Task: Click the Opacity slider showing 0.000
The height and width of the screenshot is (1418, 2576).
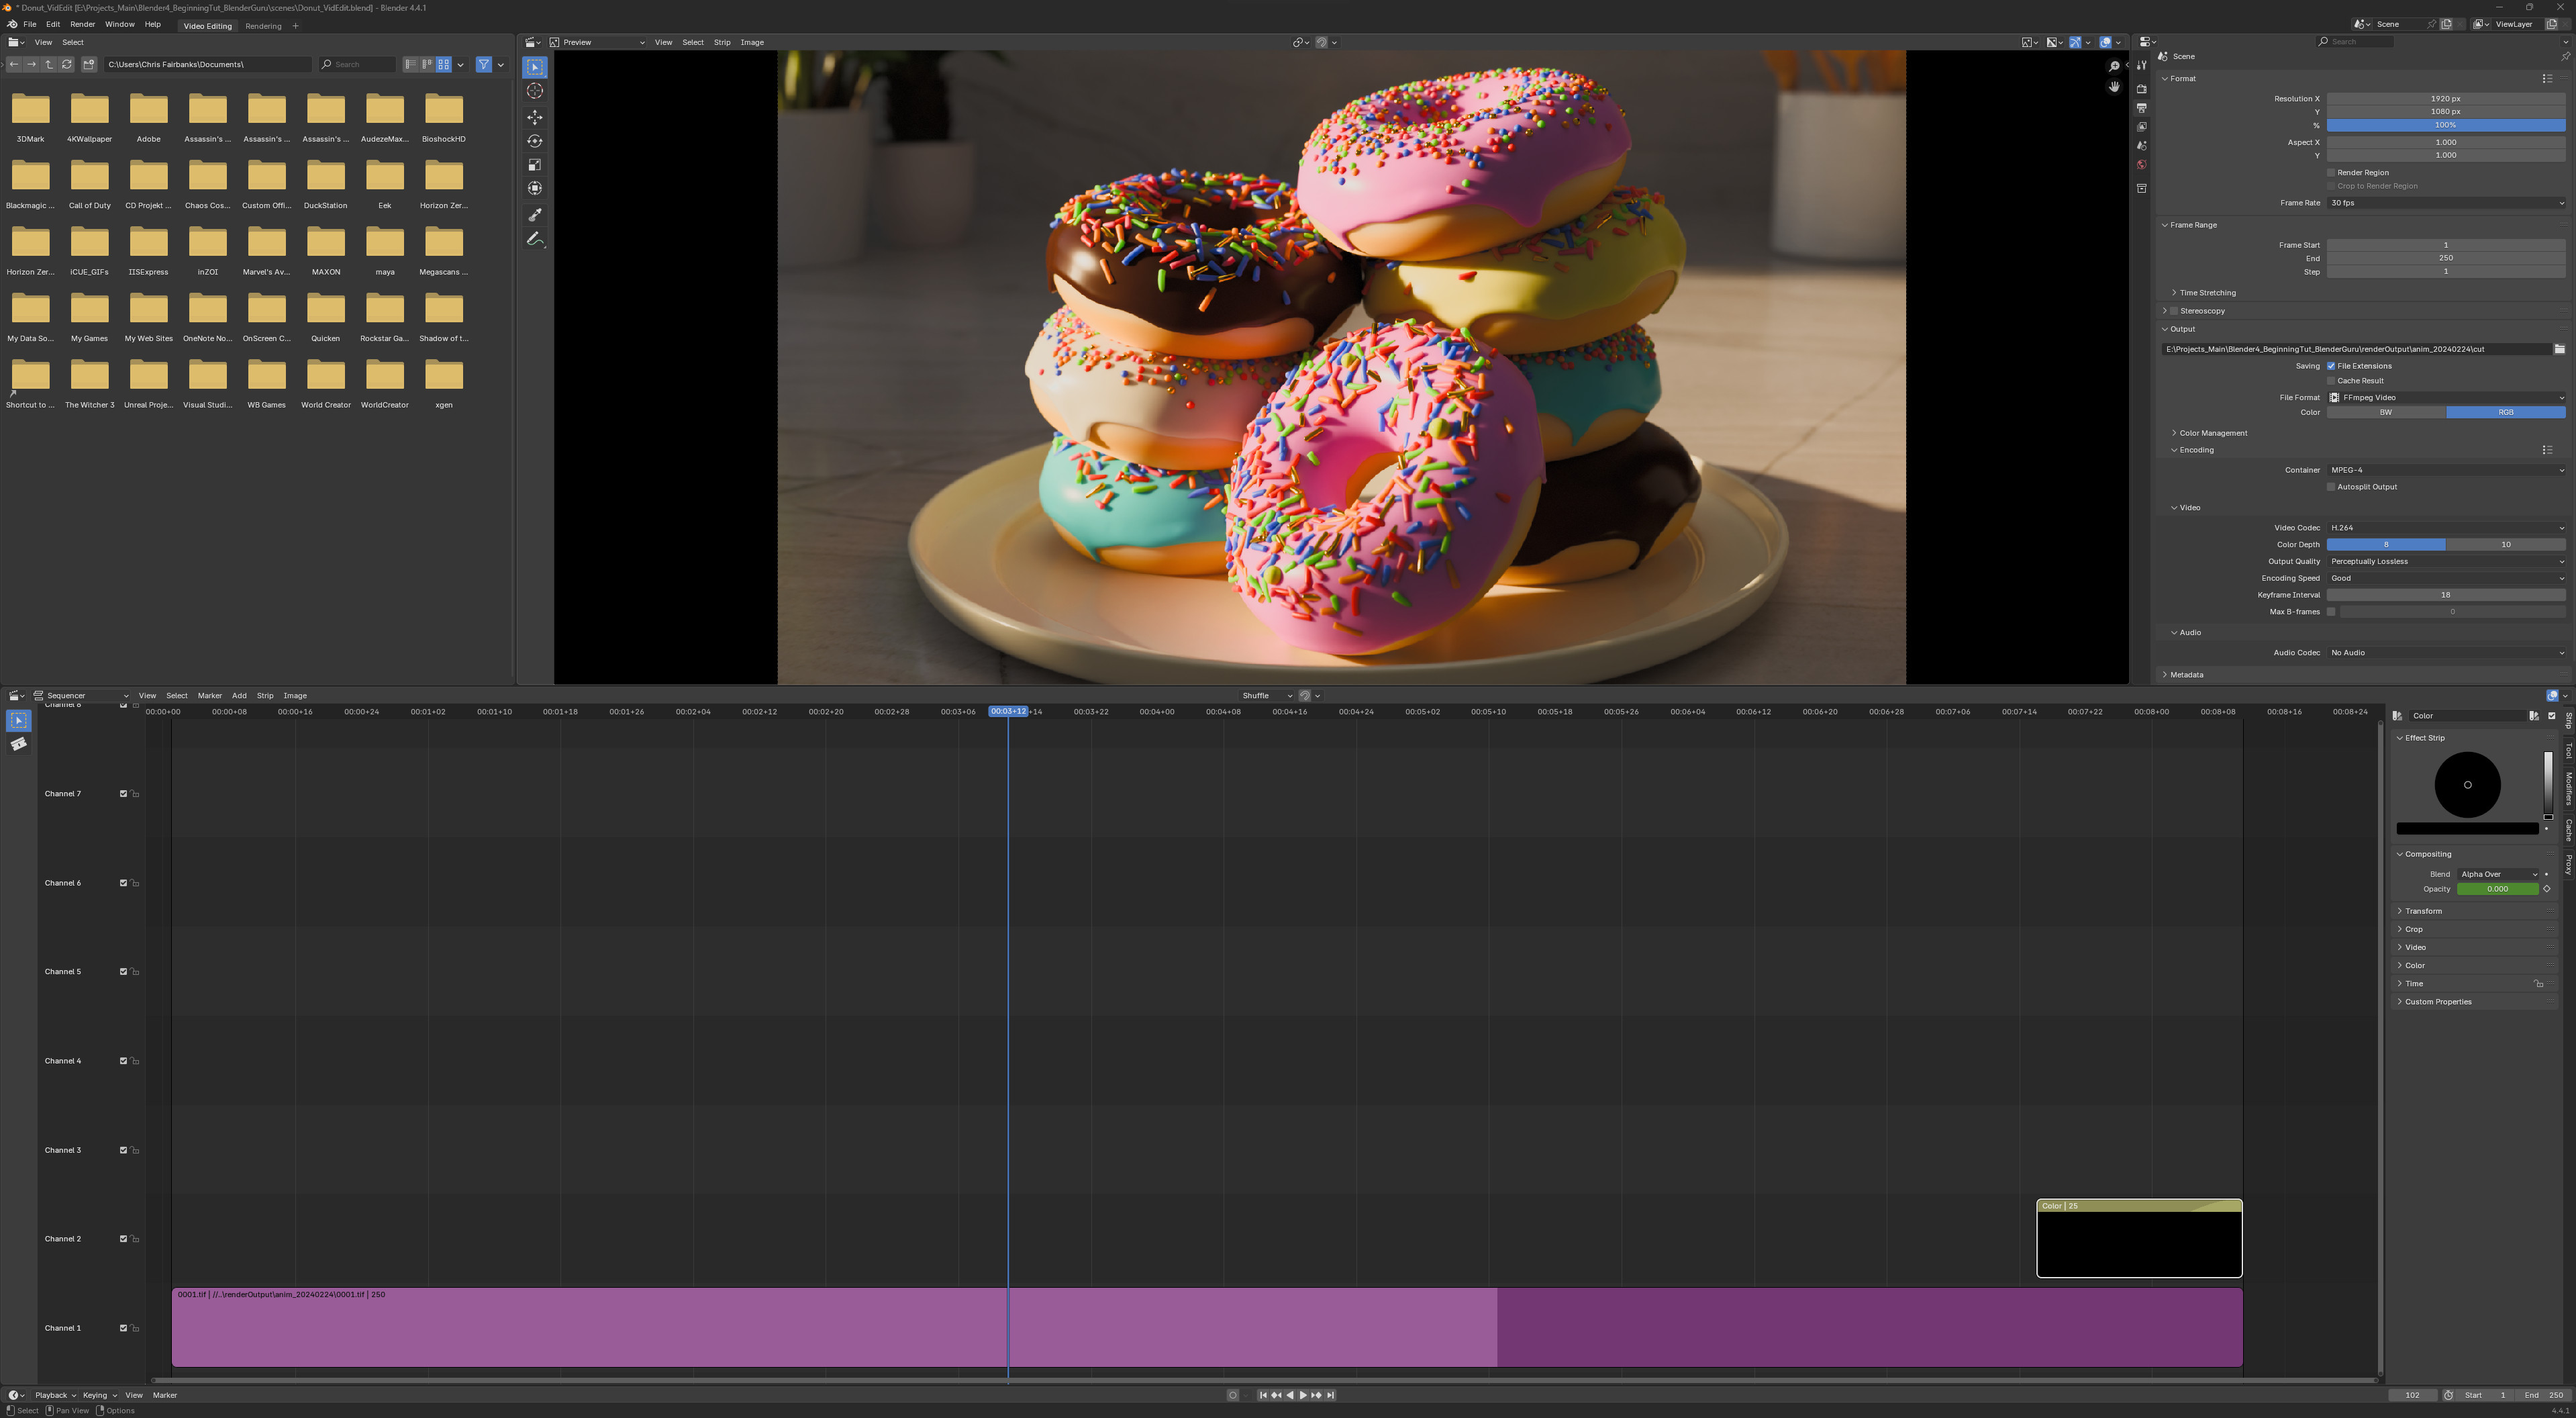Action: point(2498,889)
